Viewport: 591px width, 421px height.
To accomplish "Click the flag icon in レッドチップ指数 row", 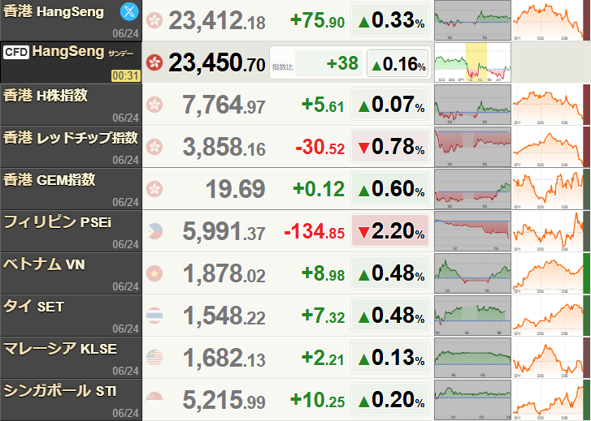I will pos(154,147).
